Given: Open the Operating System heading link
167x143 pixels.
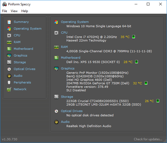Looking at the screenshot, I should tap(75, 22).
